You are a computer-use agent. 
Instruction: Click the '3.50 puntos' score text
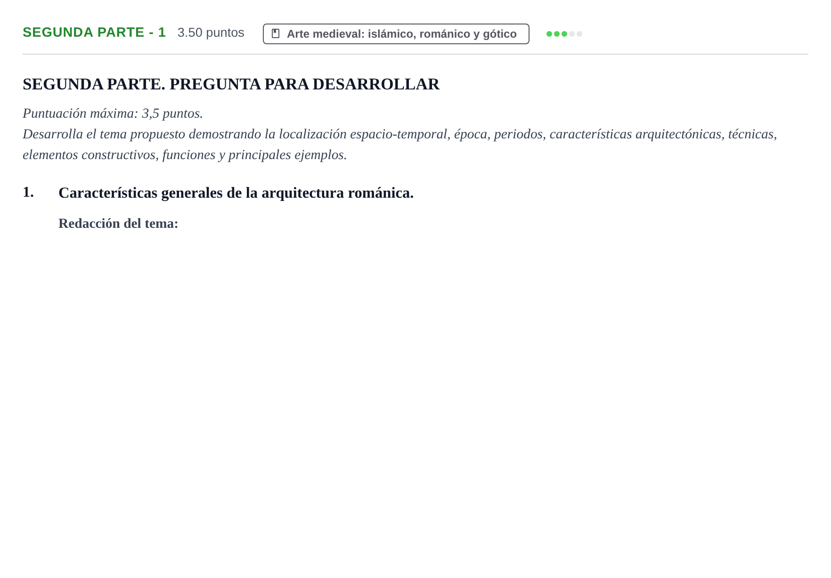click(211, 32)
